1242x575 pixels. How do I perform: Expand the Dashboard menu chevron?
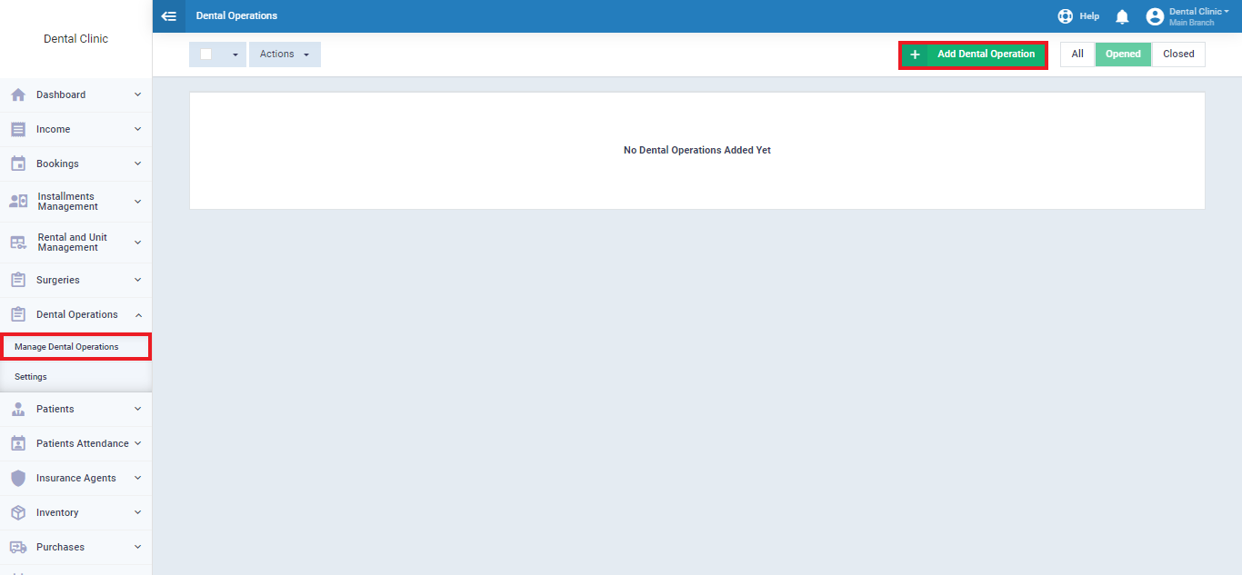tap(138, 94)
